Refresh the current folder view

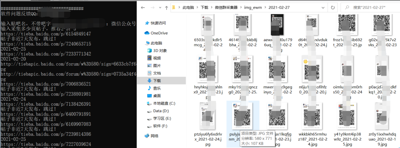coord(332,8)
